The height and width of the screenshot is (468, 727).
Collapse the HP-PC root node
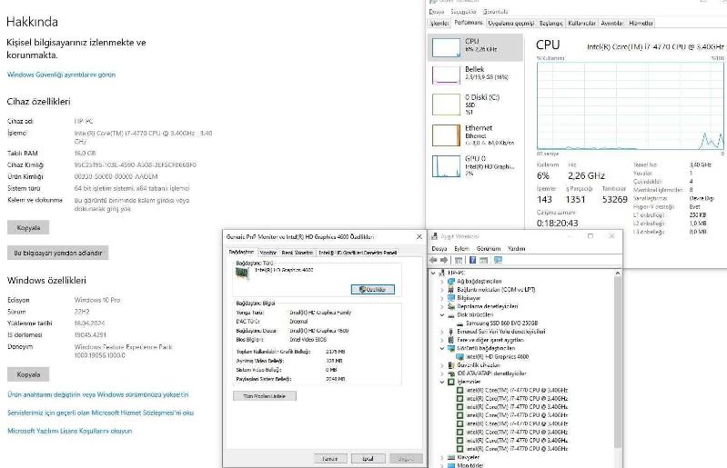coord(433,273)
